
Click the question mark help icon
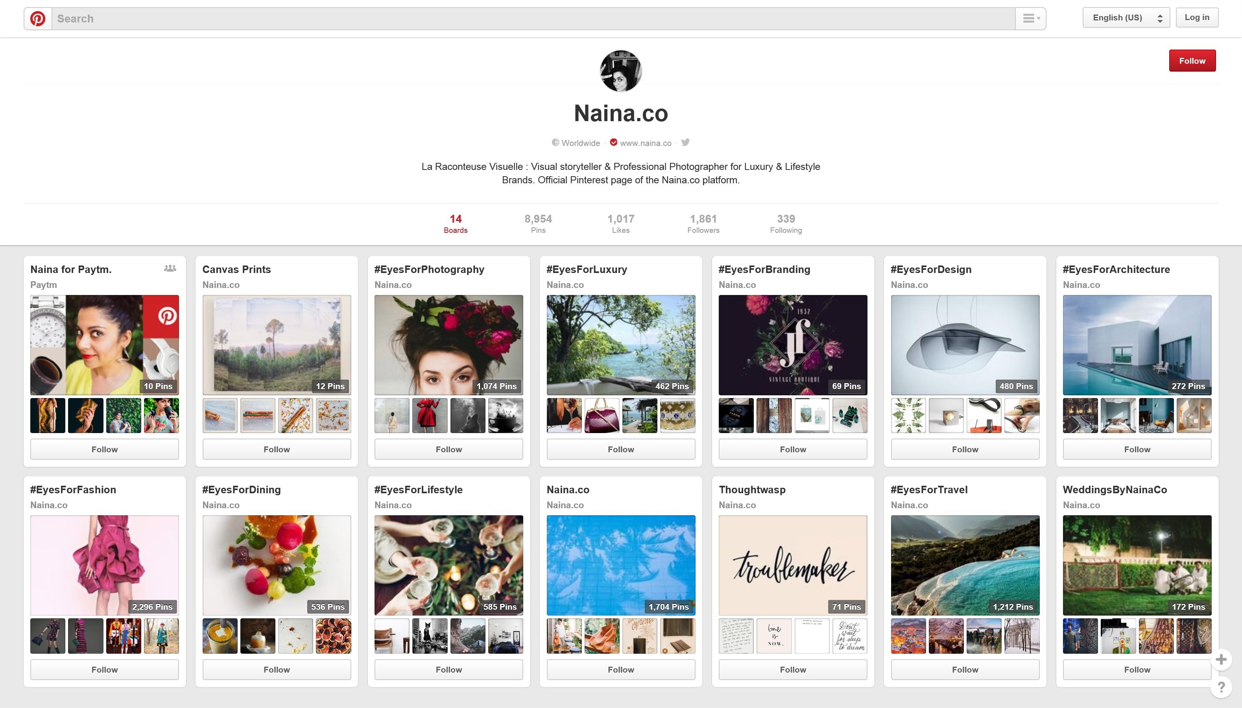1221,687
